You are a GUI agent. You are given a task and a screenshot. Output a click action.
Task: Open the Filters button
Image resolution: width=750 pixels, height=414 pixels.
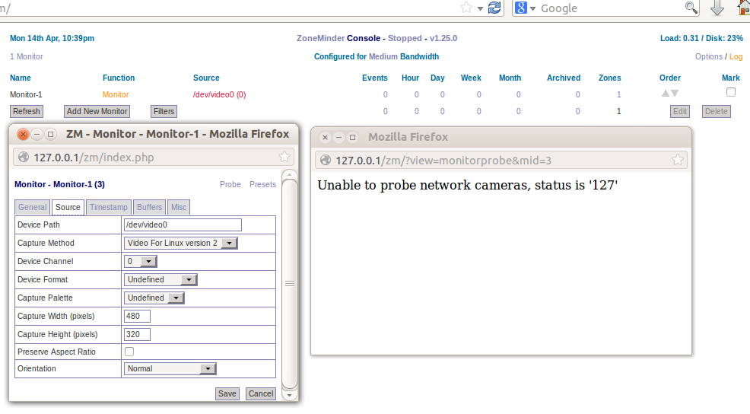tap(164, 111)
